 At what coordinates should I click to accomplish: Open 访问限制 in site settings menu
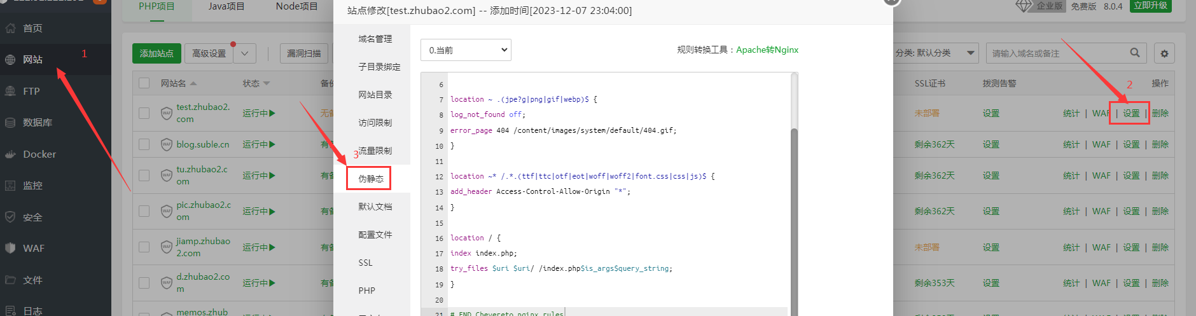pyautogui.click(x=375, y=123)
